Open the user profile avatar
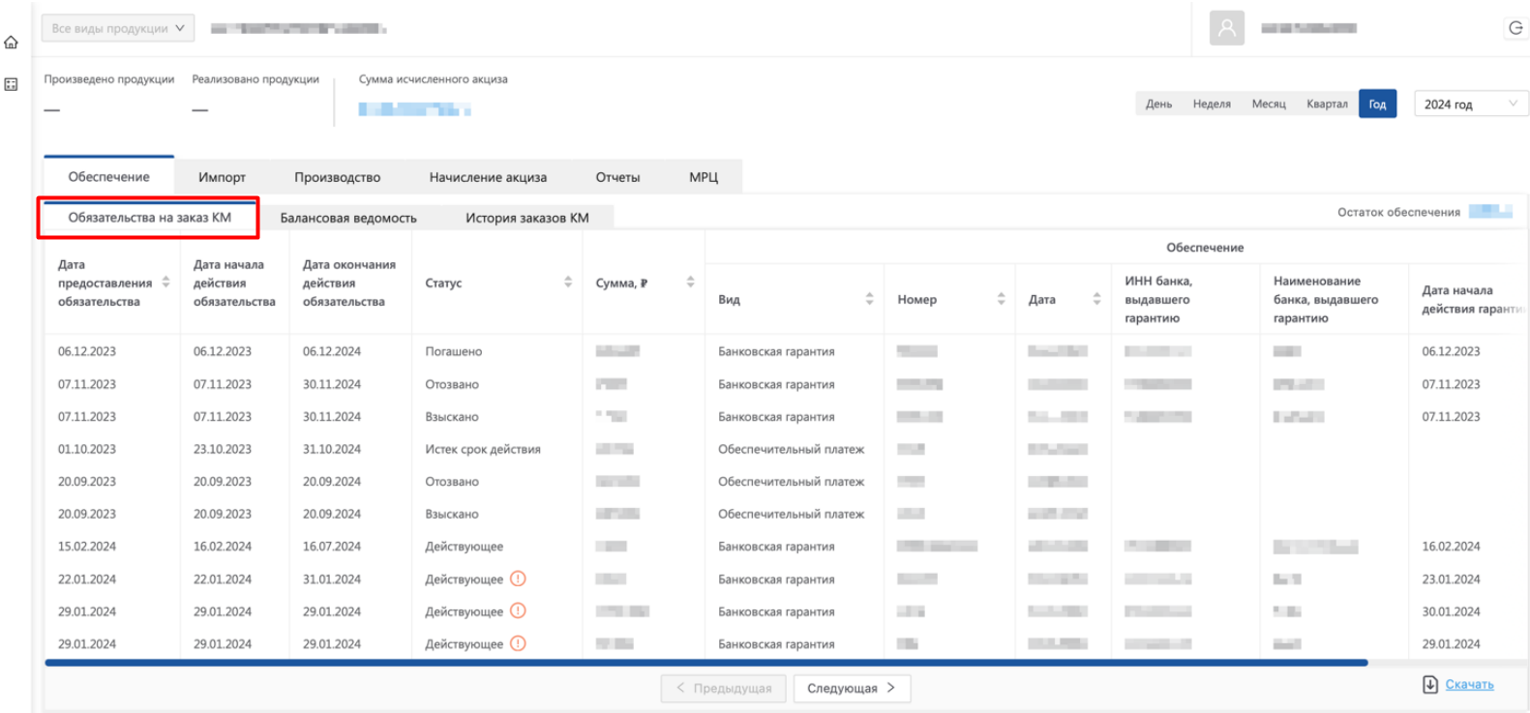 (1226, 28)
